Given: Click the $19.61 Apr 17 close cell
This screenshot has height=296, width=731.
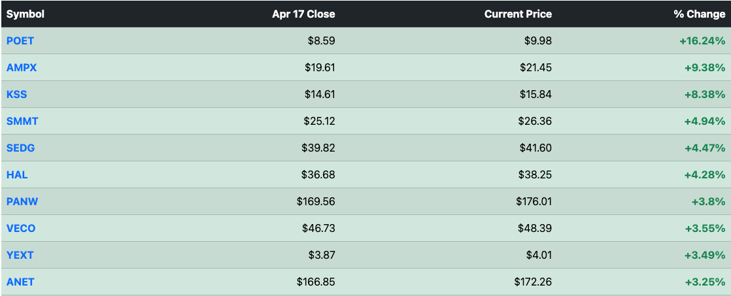Looking at the screenshot, I should tap(320, 67).
